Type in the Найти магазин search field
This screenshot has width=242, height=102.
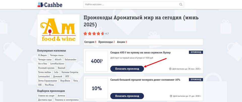(x=131, y=5)
